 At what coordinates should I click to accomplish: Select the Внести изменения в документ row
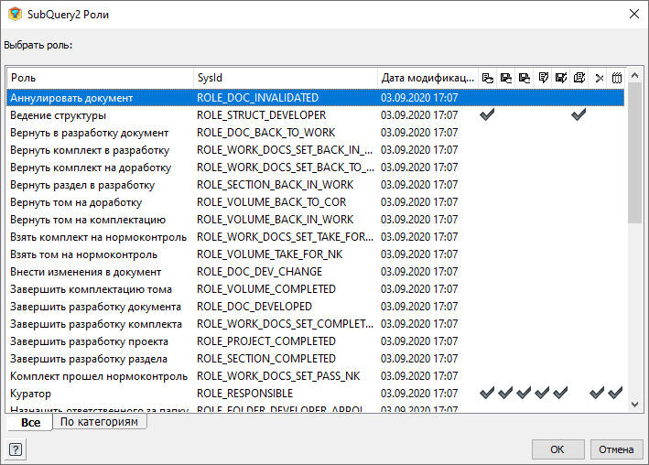tap(85, 272)
